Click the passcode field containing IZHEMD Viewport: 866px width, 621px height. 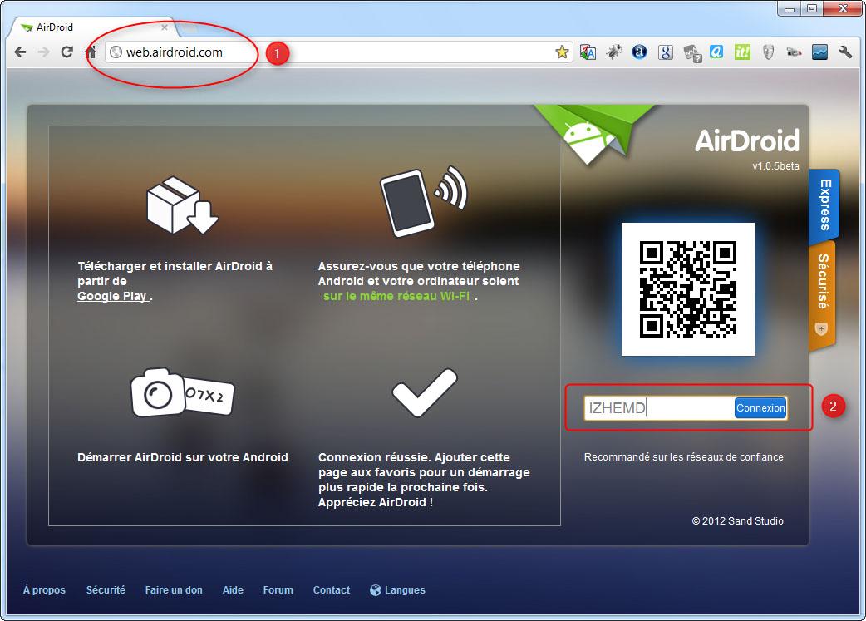click(x=659, y=407)
